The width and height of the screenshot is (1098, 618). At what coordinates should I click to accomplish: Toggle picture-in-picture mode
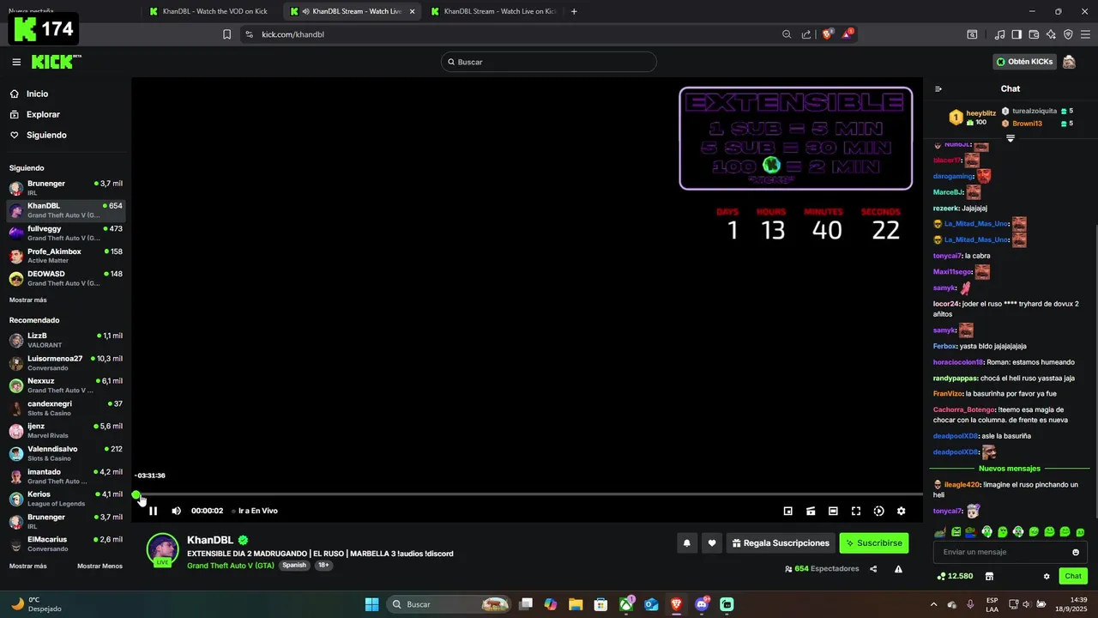click(x=787, y=511)
